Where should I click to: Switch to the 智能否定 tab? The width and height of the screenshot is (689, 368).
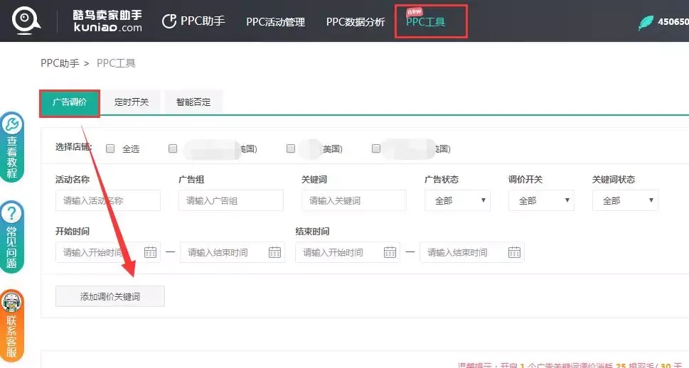click(x=193, y=102)
